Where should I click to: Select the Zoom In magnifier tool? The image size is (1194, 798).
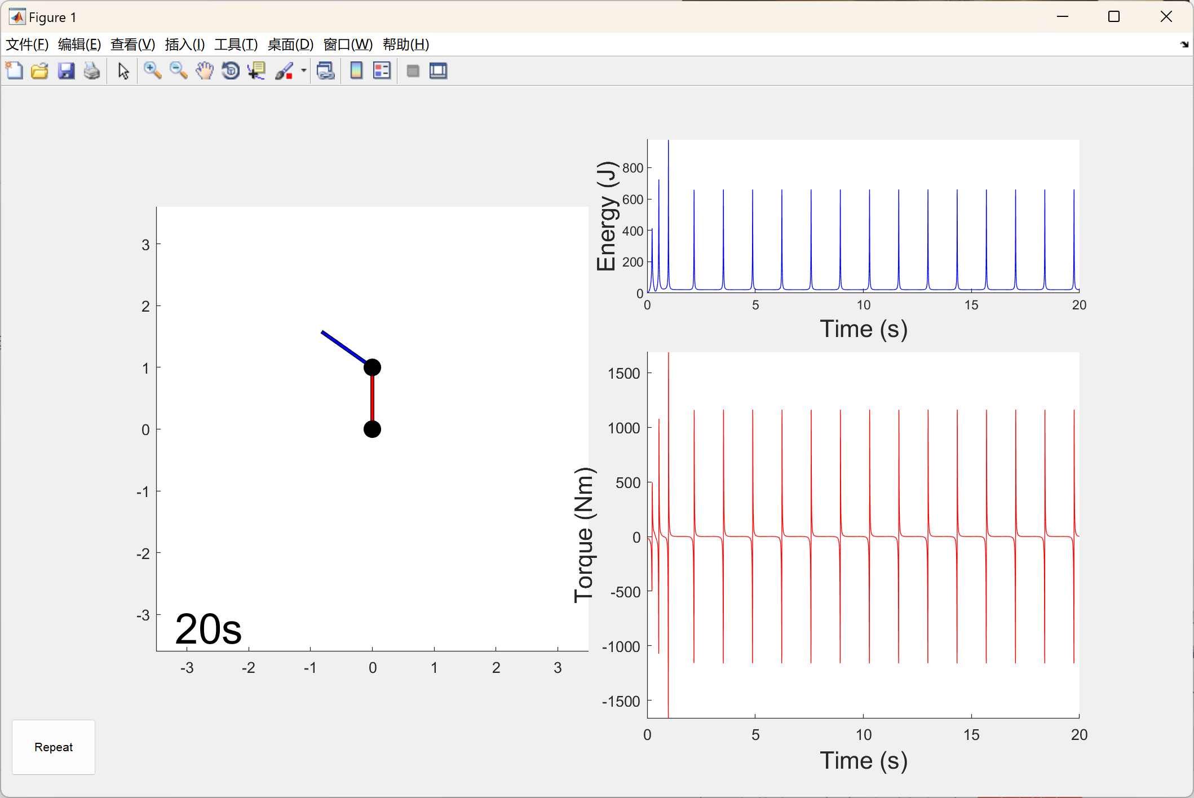(152, 71)
